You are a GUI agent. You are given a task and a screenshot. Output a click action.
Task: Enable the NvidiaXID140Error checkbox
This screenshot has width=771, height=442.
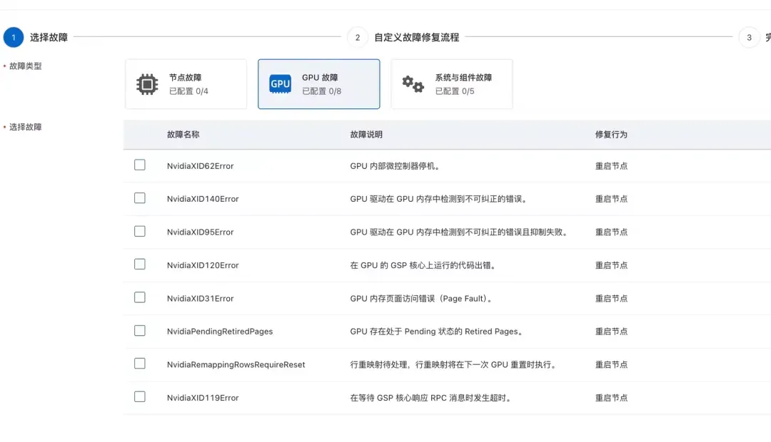pos(140,198)
